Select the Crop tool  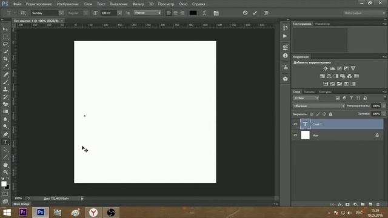pyautogui.click(x=5, y=59)
